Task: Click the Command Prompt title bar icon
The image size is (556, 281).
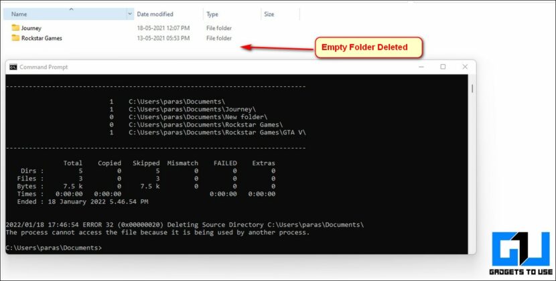Action: coord(13,67)
